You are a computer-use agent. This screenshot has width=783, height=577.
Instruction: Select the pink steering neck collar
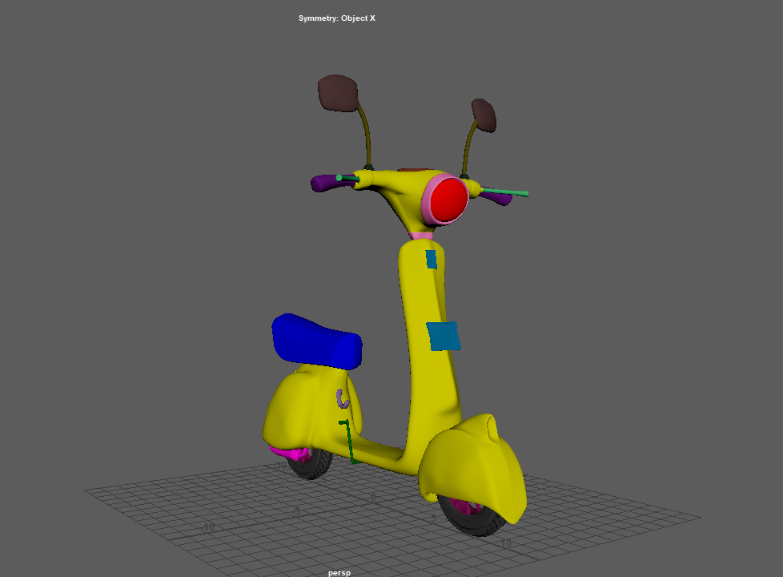pyautogui.click(x=421, y=236)
